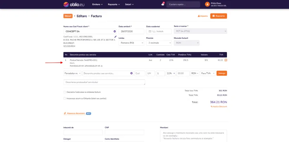This screenshot has width=289, height=142.
Task: Clear the CONCEPT SA client field
Action: 115,31
